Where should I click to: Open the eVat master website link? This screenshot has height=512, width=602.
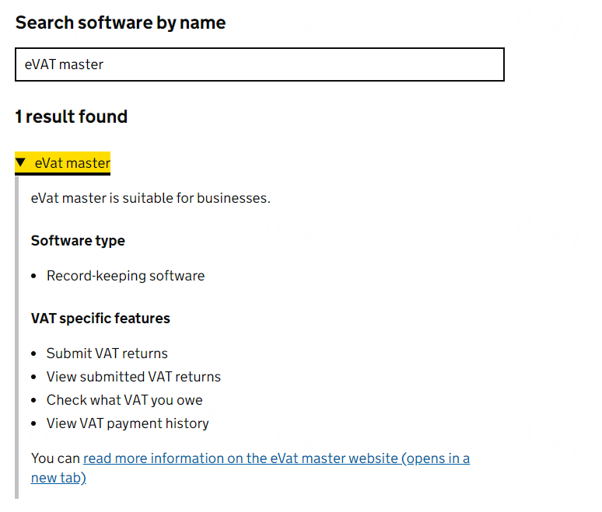click(276, 458)
